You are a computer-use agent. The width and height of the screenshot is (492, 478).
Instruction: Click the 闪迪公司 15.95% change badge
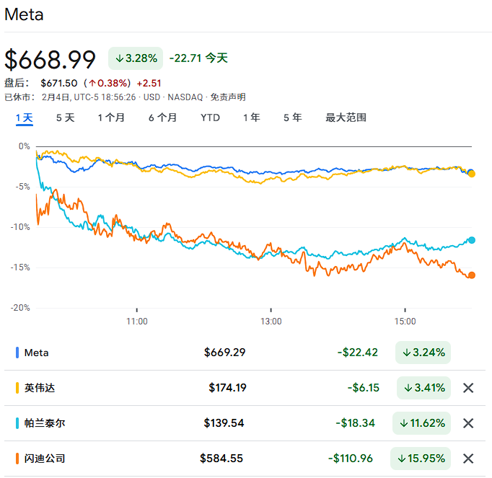(x=420, y=459)
